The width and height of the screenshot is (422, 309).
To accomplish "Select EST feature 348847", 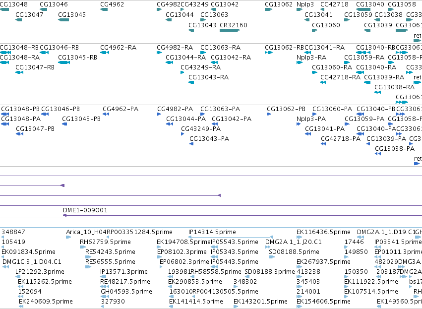I will [x=13, y=232].
